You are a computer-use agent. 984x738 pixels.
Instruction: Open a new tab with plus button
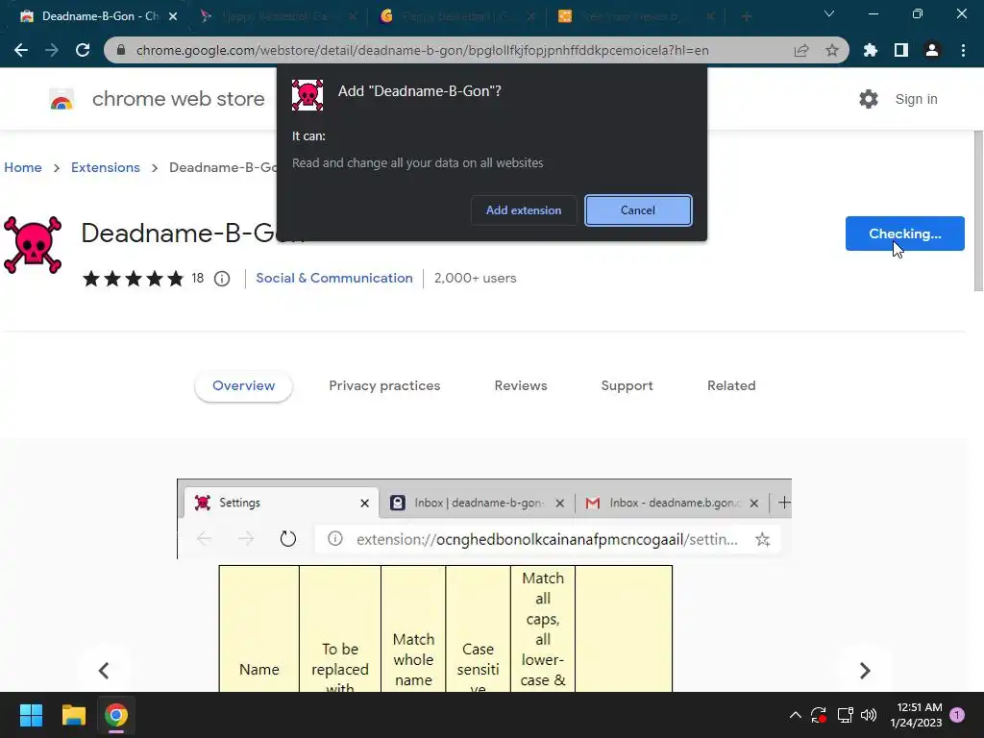[746, 16]
